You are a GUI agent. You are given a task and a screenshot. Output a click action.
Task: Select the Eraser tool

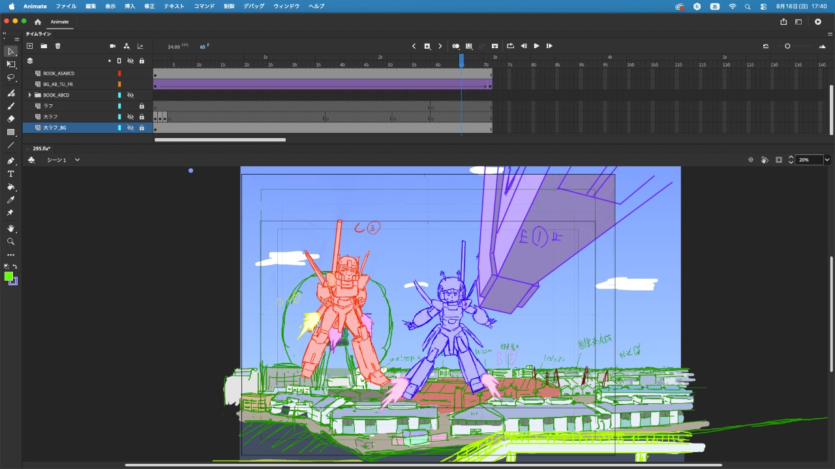point(10,119)
